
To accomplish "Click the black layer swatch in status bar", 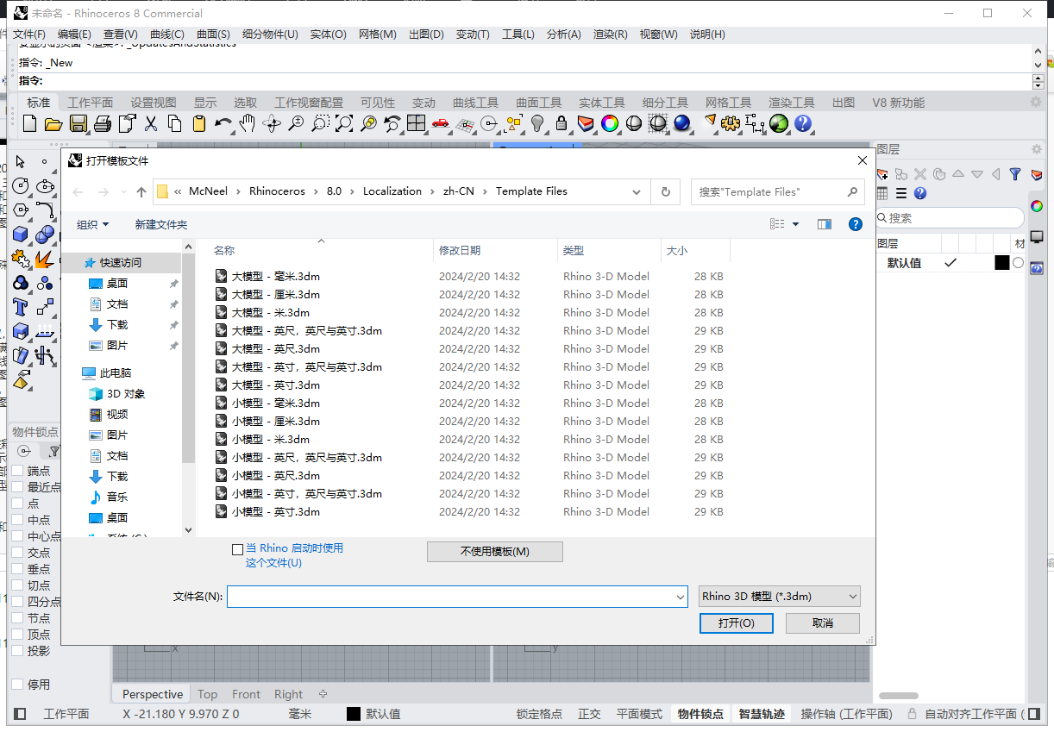I will 354,714.
